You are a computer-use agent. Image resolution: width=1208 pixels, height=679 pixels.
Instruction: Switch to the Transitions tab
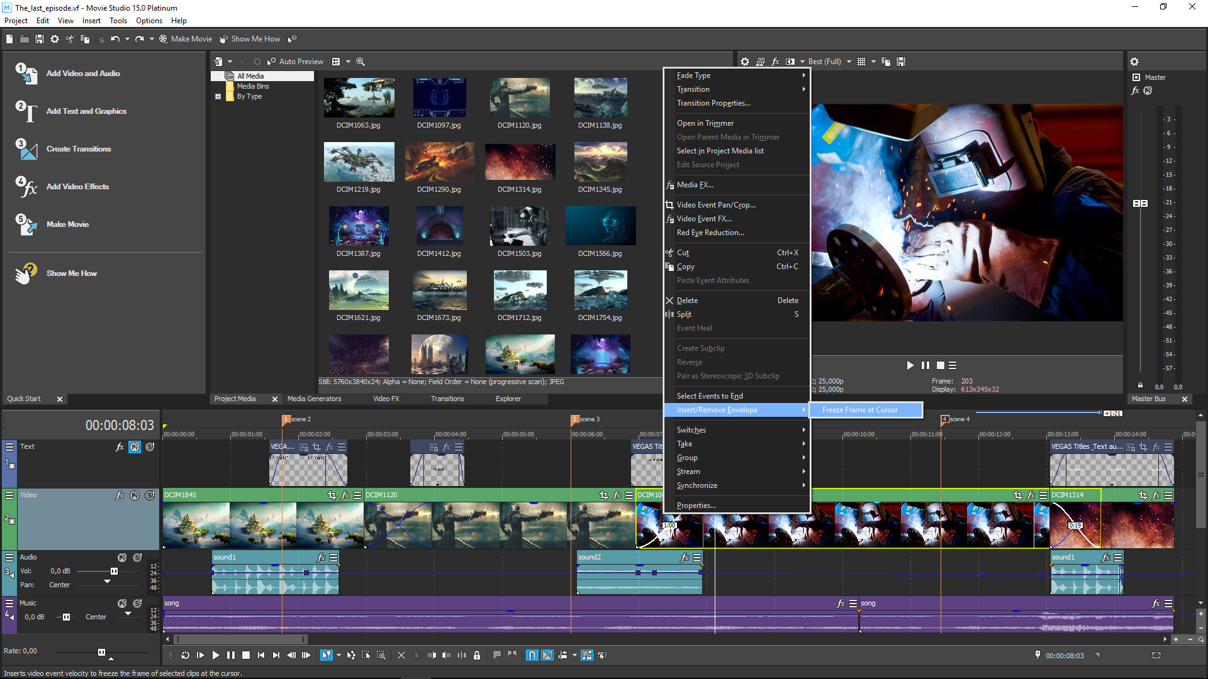click(x=446, y=399)
